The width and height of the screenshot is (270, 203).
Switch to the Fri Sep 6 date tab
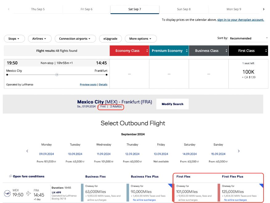pos(87,9)
